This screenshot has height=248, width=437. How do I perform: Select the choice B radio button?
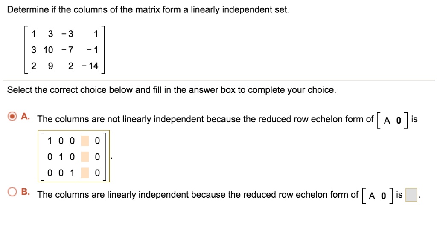pyautogui.click(x=11, y=191)
